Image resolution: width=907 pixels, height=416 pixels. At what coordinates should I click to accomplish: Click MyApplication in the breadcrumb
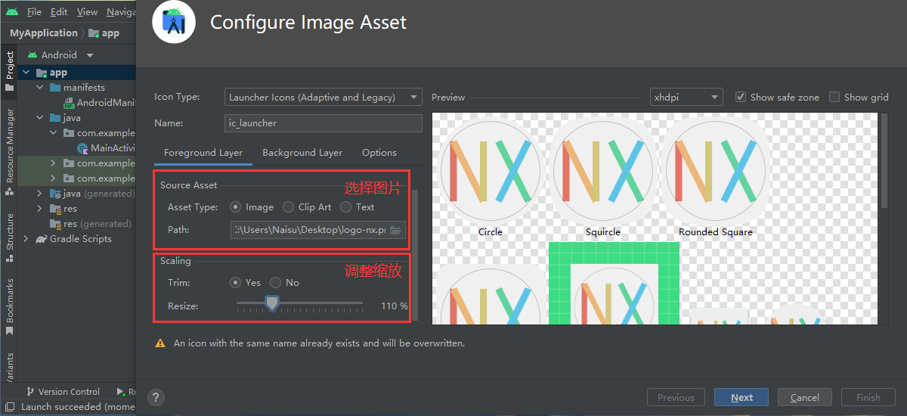[43, 33]
